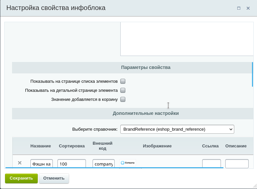Click inside the large empty text area
Image resolution: width=257 pixels, height=189 pixels.
pyautogui.click(x=187, y=39)
